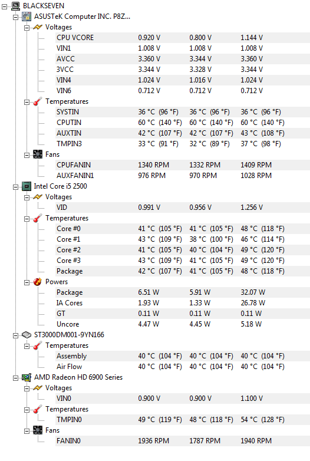The height and width of the screenshot is (461, 310).
Task: Click the ASUSTeK motherboard icon
Action: 27,17
